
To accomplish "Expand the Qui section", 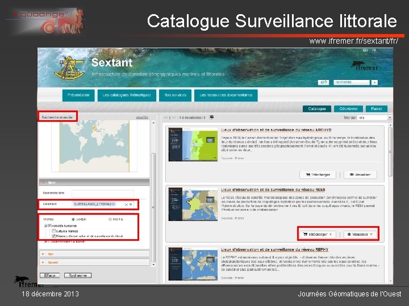I will click(x=94, y=254).
